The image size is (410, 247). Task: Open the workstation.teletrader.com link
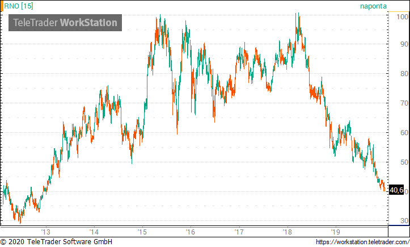[363, 242]
